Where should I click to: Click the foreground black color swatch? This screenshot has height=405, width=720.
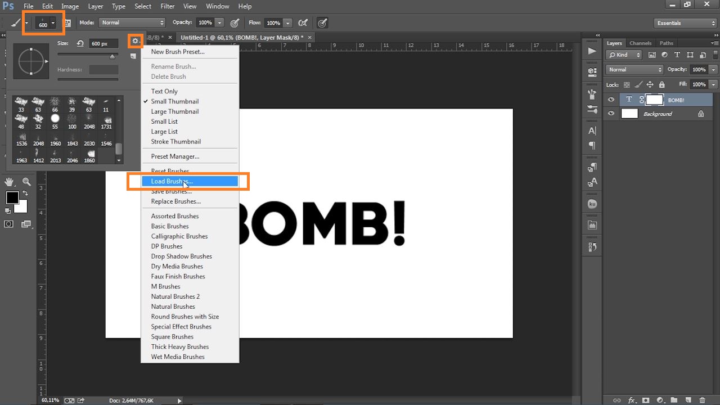[x=12, y=197]
